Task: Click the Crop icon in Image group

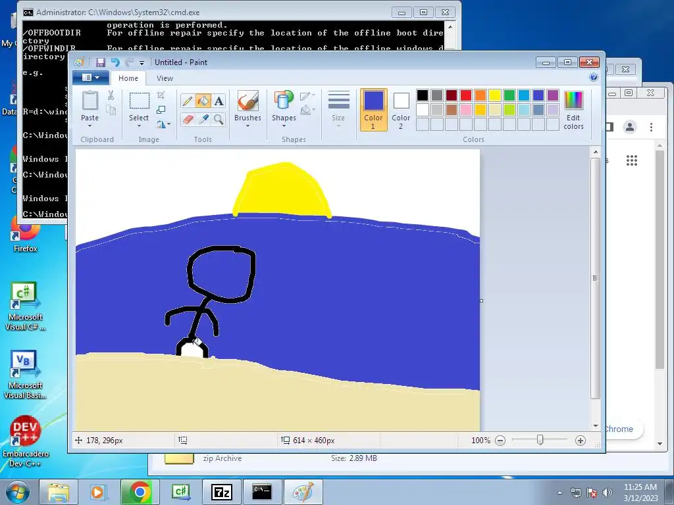Action: pos(161,95)
